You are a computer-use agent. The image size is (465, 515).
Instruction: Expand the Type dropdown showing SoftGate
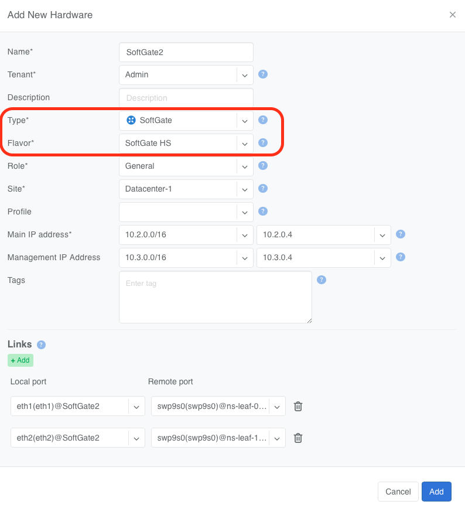(x=186, y=121)
